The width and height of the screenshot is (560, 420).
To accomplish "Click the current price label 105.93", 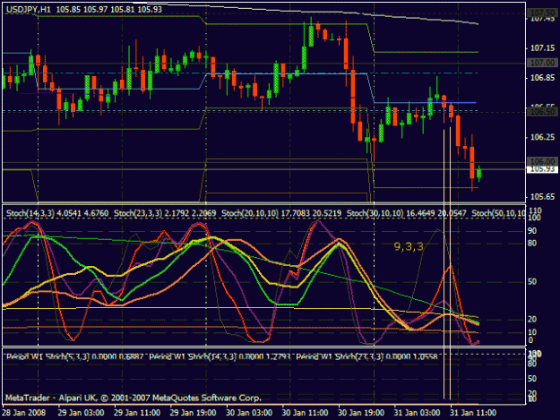I will click(x=542, y=169).
